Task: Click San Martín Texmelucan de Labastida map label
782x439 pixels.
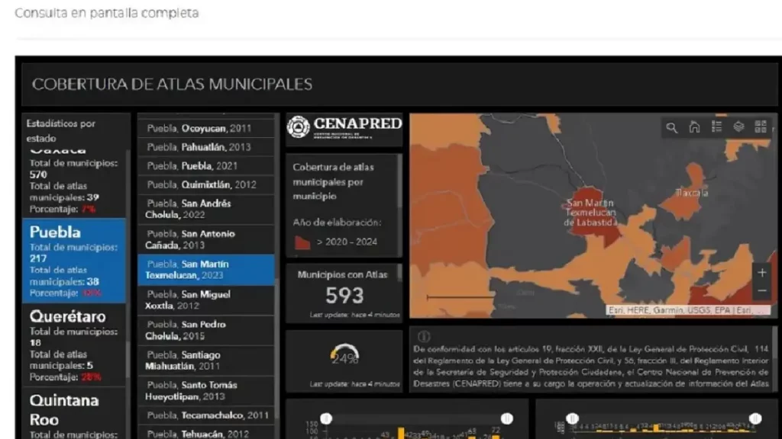Action: [590, 213]
